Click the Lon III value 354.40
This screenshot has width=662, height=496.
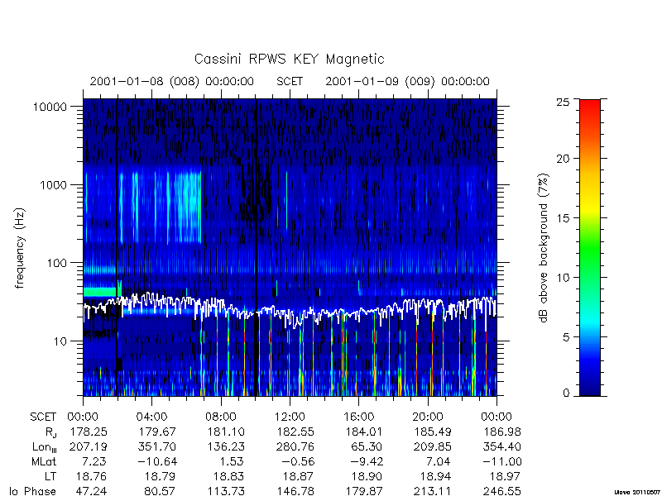point(502,446)
